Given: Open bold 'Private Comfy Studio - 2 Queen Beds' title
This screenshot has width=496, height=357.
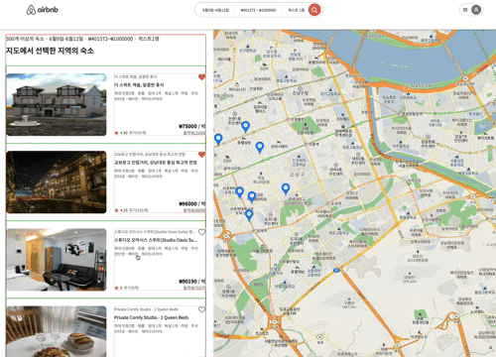Looking at the screenshot, I should [x=152, y=317].
